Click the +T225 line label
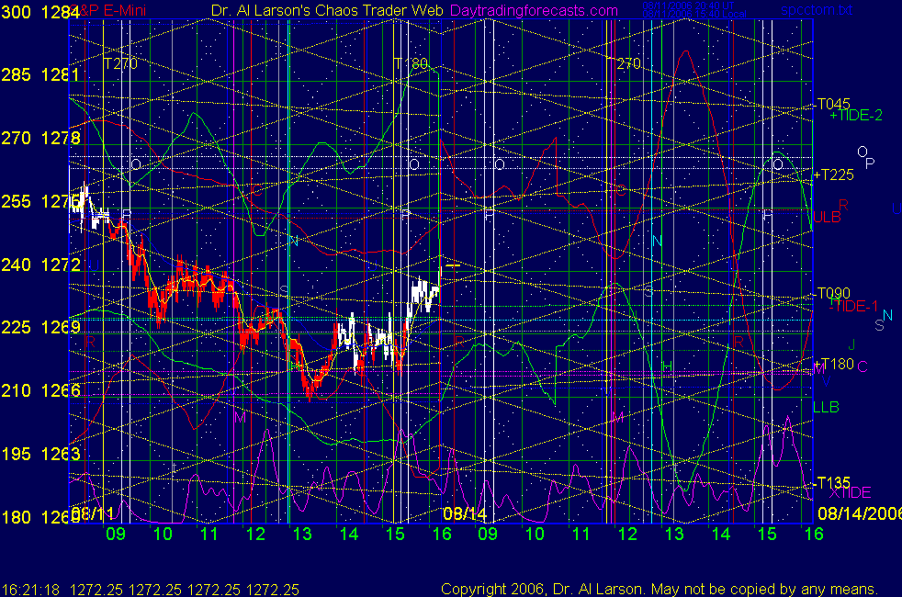Viewport: 902px width, 597px height. (x=833, y=175)
